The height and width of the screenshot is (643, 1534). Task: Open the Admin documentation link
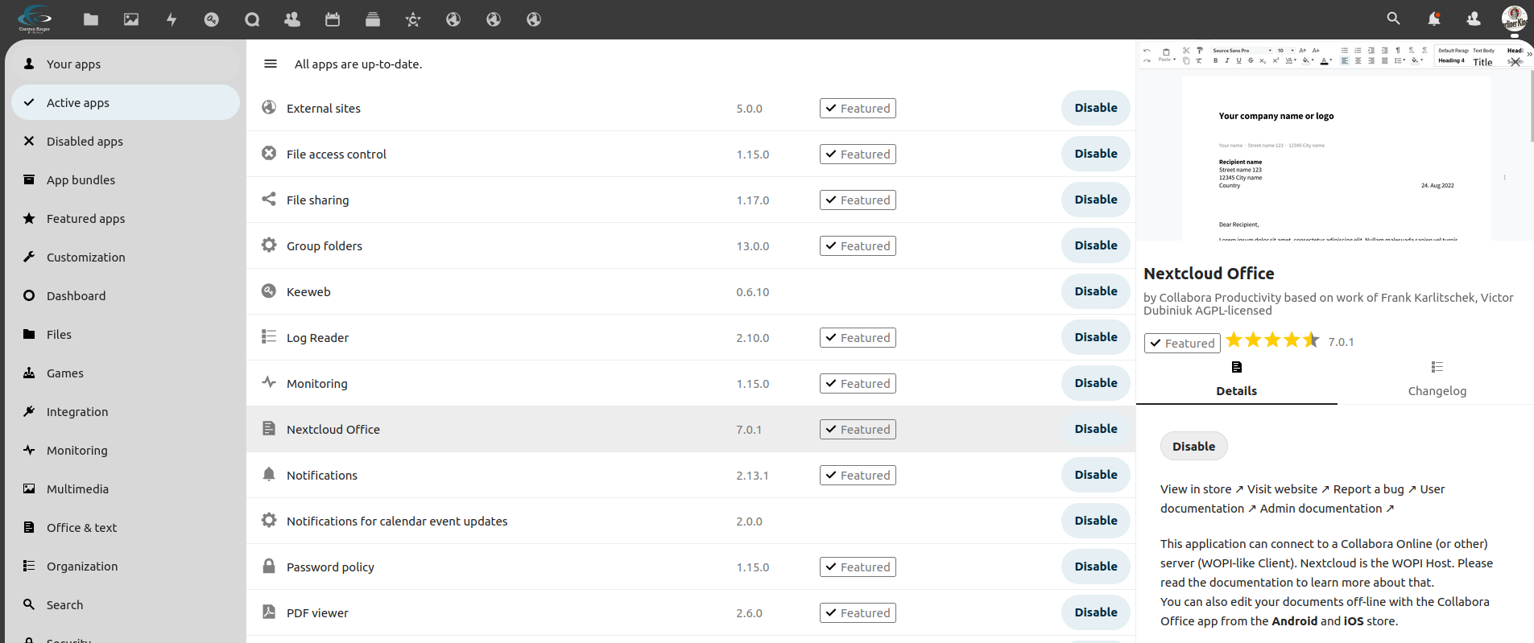(x=1326, y=509)
